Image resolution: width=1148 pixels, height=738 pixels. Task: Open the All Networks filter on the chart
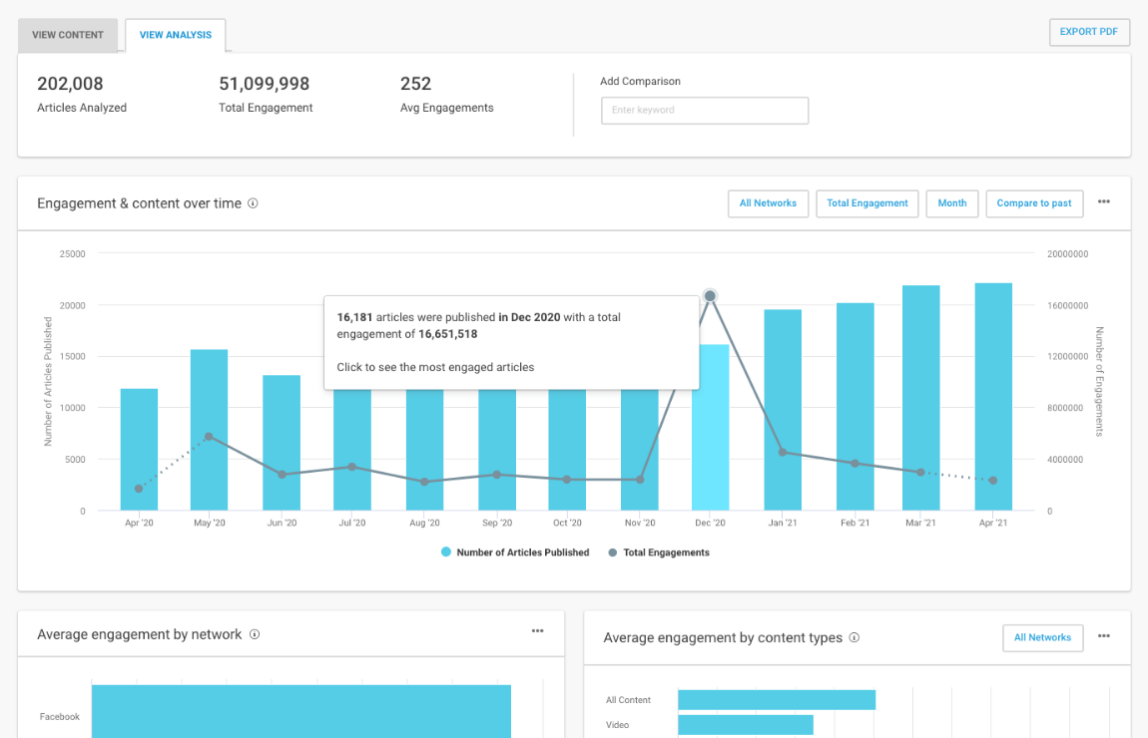(x=768, y=203)
